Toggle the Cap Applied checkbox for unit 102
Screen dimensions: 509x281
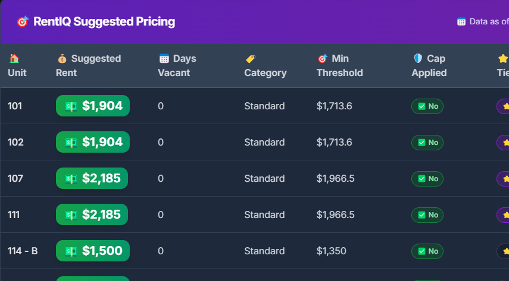coord(421,143)
